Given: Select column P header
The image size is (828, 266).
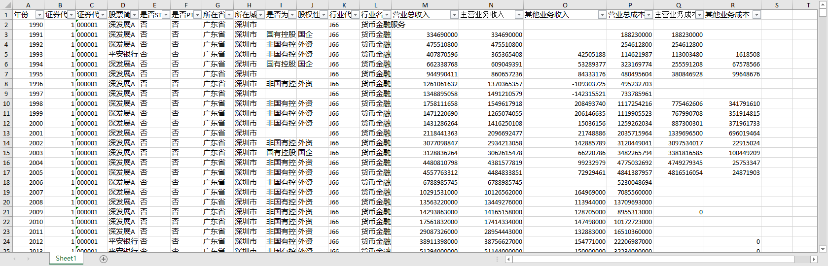Looking at the screenshot, I should (630, 5).
